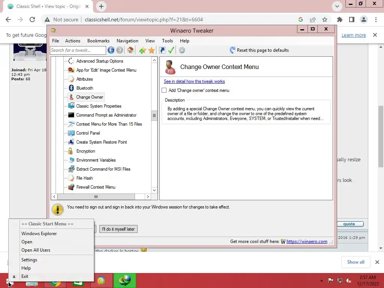The width and height of the screenshot is (384, 288).
Task: Click the Control Panel tree icon
Action: (71, 133)
